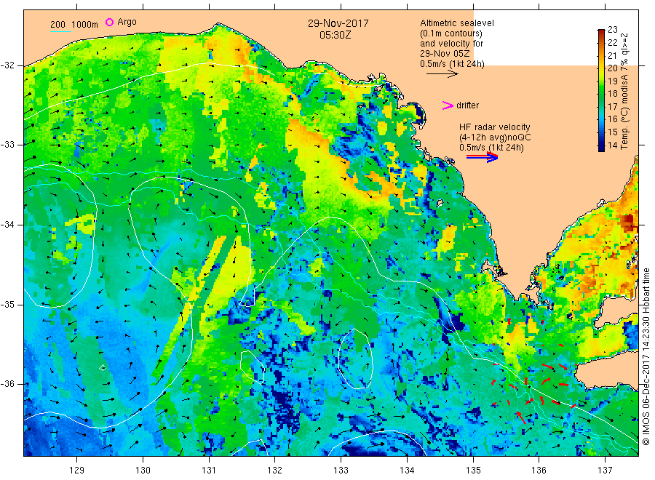Click the '20' color bar value
Screen dimensions: 655x480
[x=612, y=68]
